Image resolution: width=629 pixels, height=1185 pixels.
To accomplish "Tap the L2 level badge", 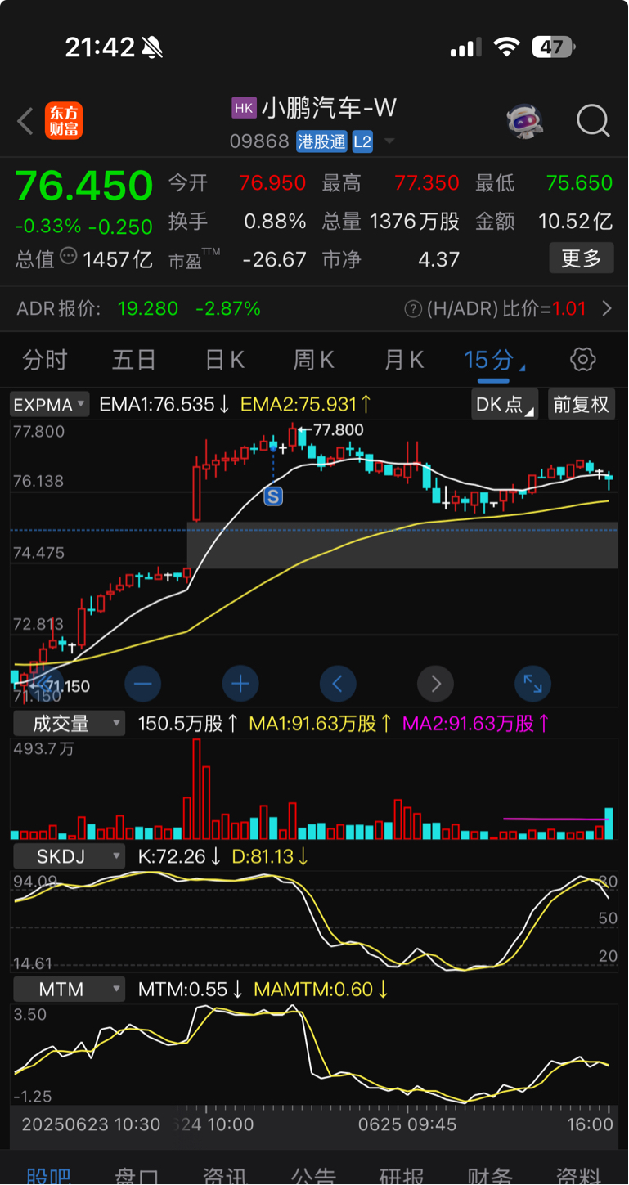I will coord(362,141).
